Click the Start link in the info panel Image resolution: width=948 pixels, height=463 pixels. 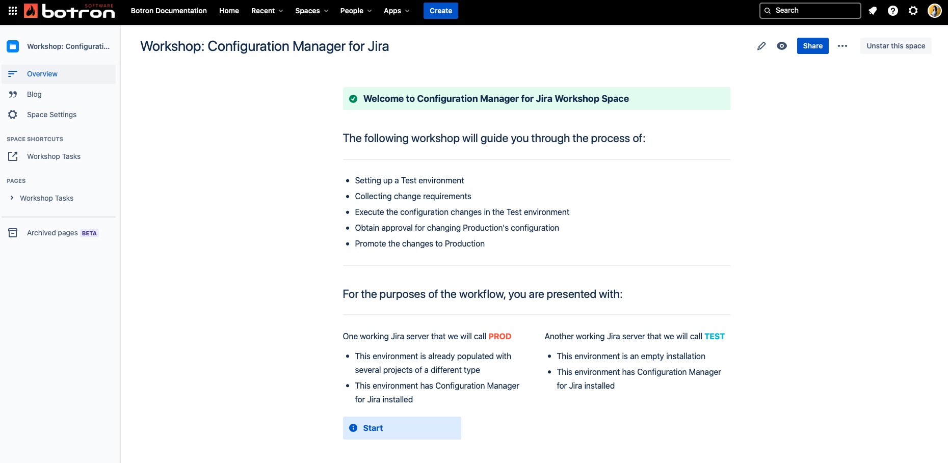pyautogui.click(x=373, y=428)
